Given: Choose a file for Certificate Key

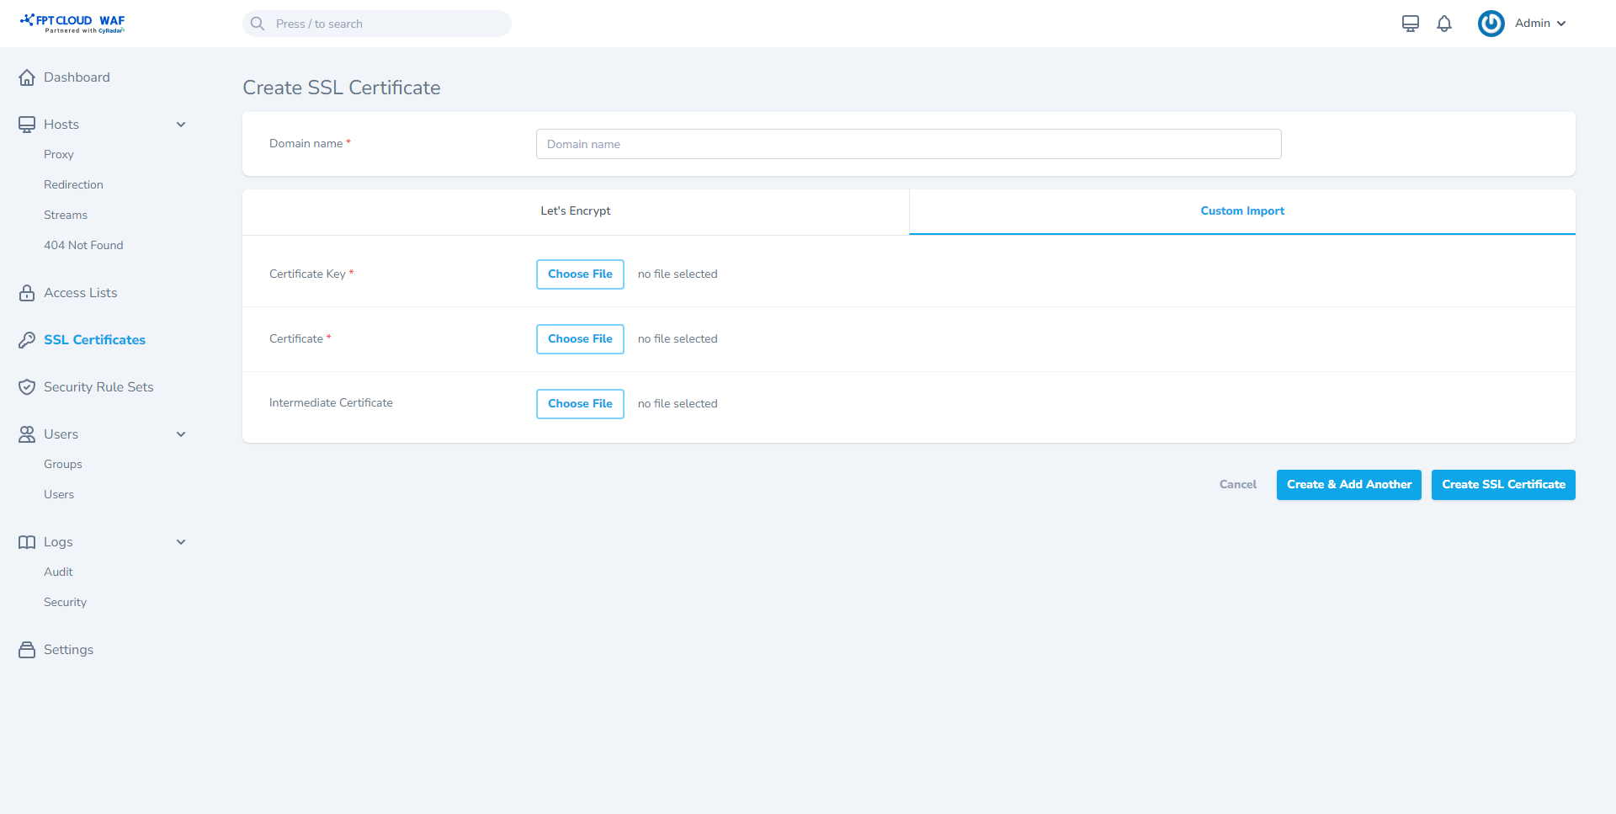Looking at the screenshot, I should [x=580, y=274].
